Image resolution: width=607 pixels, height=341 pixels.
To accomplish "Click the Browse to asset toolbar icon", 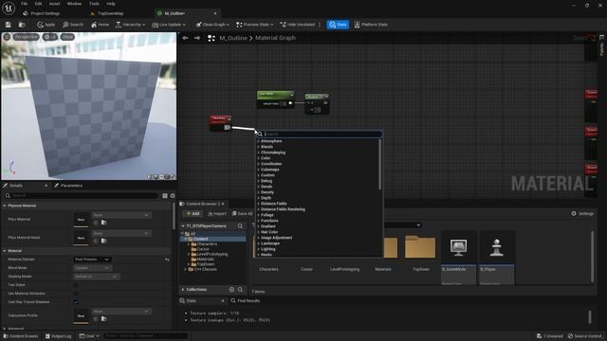I will (22, 25).
